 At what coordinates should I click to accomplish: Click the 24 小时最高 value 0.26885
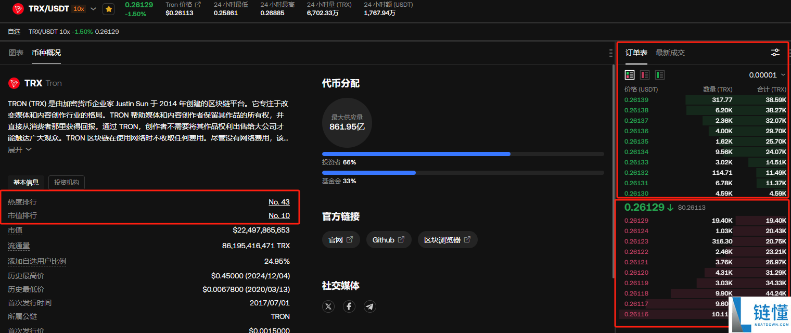point(272,13)
